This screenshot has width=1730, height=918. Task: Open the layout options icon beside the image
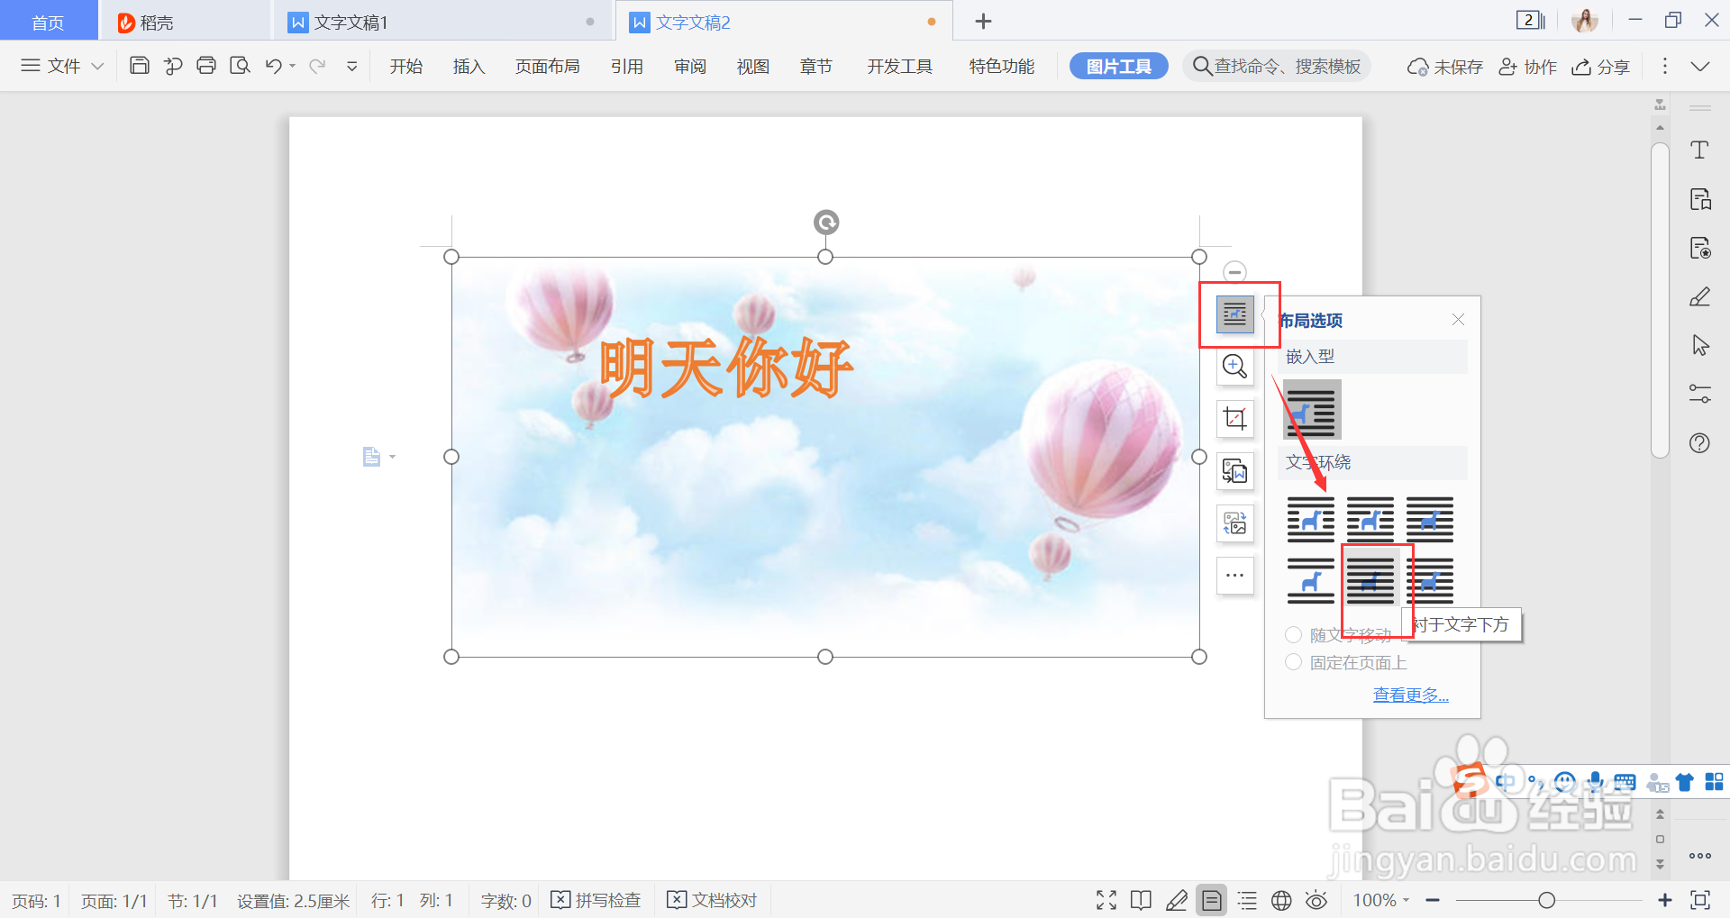[x=1235, y=314]
